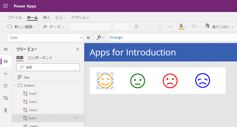Toggle underline formatting

tap(160, 27)
